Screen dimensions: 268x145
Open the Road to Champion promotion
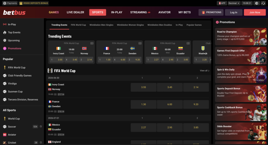click(241, 37)
